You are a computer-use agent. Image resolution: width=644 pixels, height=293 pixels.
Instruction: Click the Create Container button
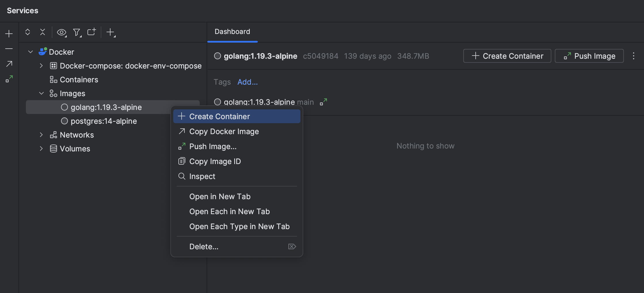[x=507, y=56]
